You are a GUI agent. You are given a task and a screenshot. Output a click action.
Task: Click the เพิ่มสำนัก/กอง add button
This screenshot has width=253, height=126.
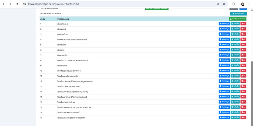(x=238, y=14)
